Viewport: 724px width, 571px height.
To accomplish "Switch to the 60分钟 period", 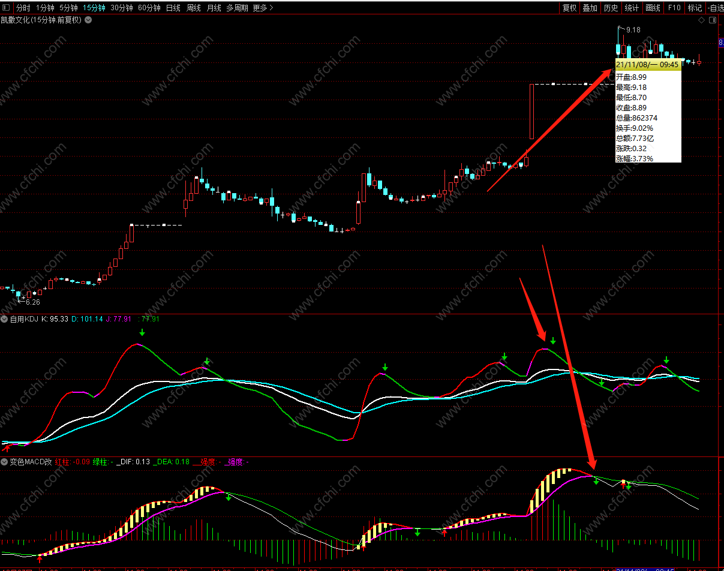I will (149, 8).
